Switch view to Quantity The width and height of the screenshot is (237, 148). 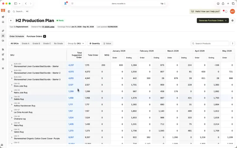point(95,43)
